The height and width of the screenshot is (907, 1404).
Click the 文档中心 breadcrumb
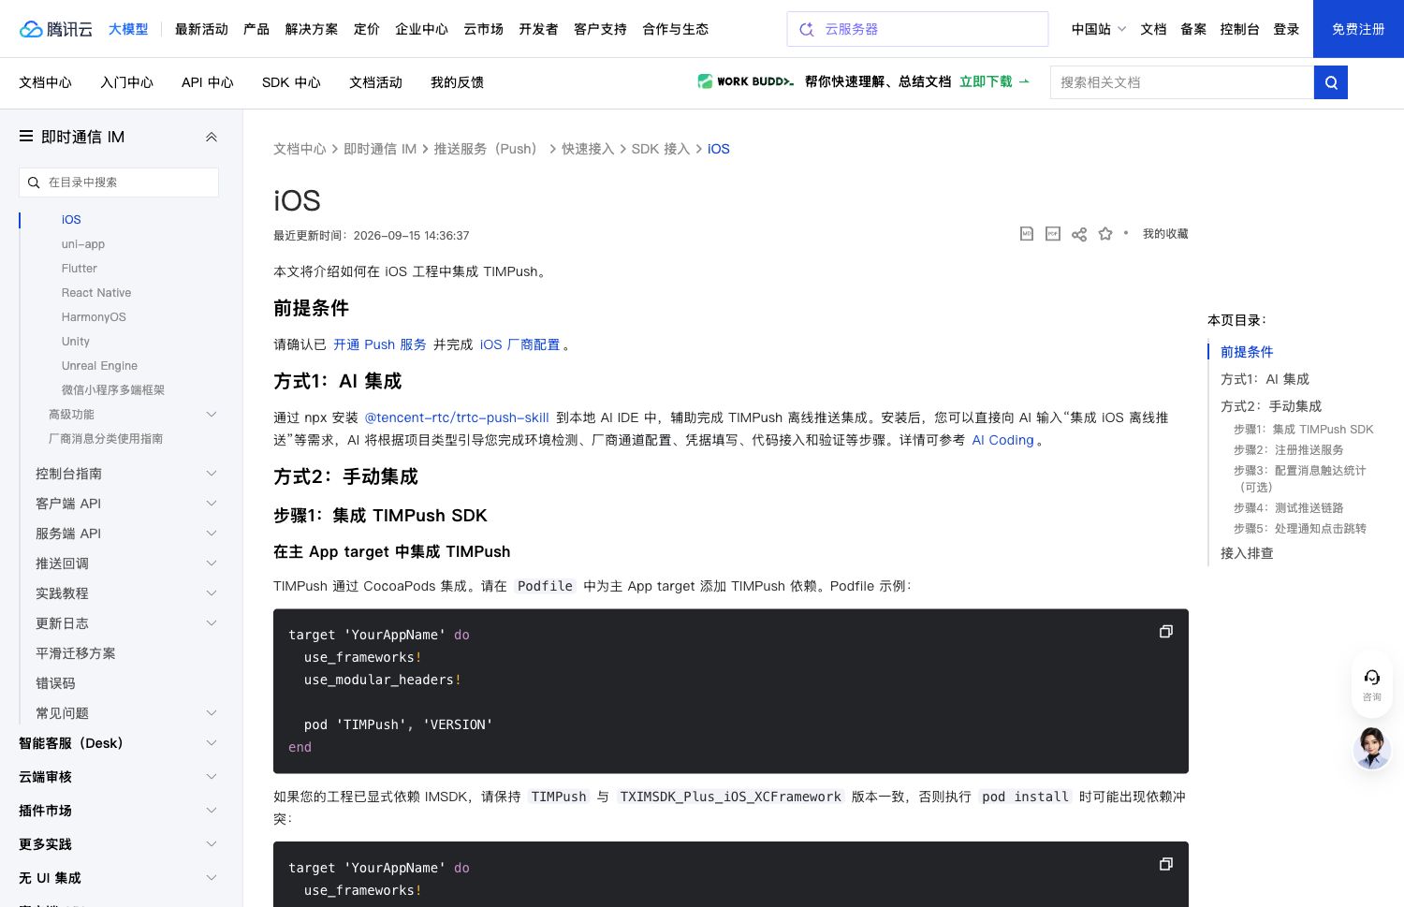click(300, 149)
